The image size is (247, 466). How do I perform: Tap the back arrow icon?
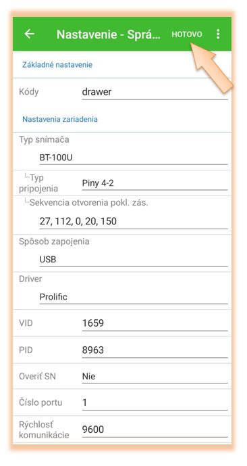[x=29, y=34]
